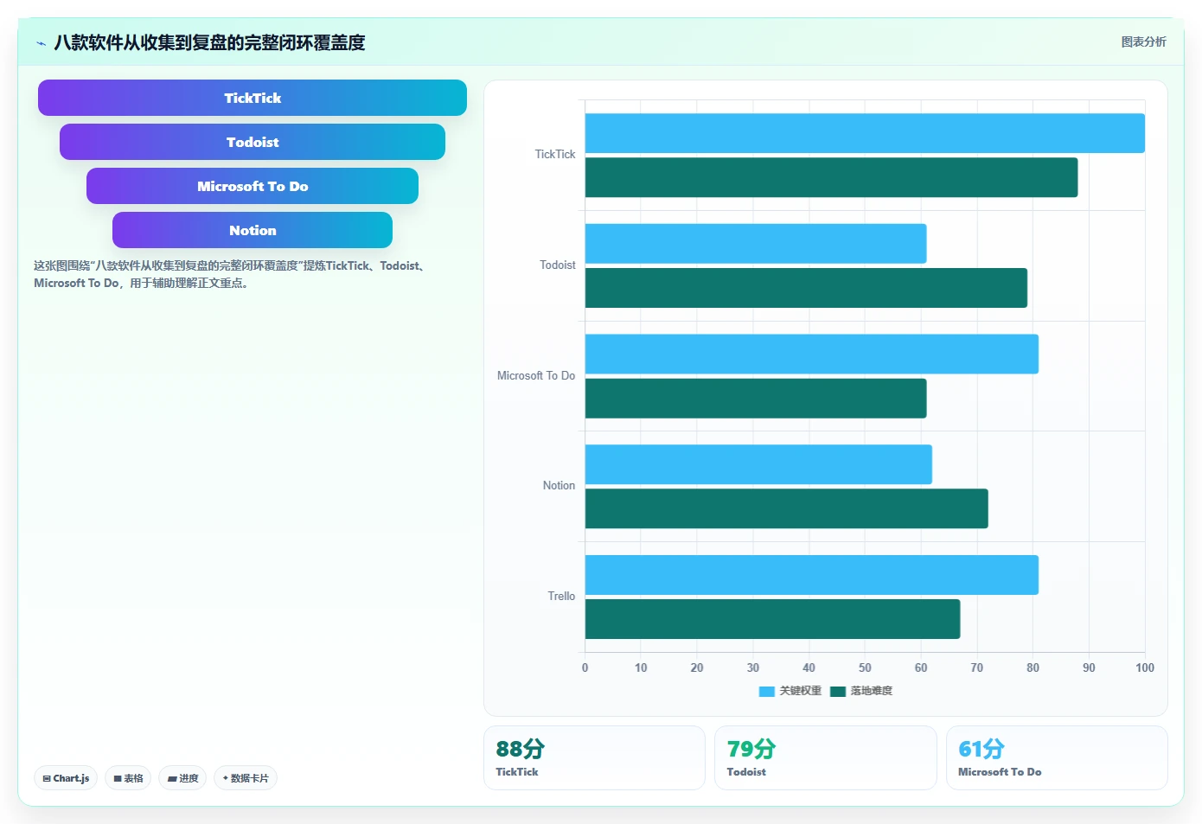Image resolution: width=1202 pixels, height=824 pixels.
Task: Click the small icon before the page title
Action: click(x=41, y=43)
